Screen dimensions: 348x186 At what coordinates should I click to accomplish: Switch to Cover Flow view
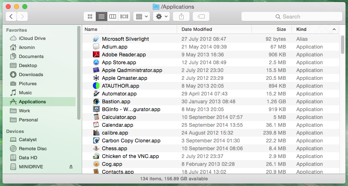click(x=124, y=16)
